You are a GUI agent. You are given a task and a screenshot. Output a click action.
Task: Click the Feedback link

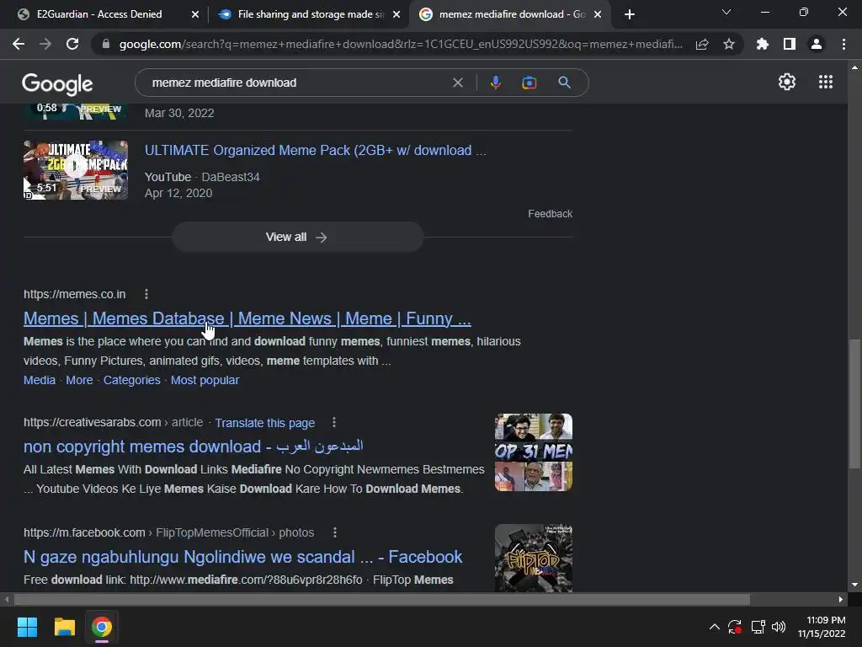(551, 213)
